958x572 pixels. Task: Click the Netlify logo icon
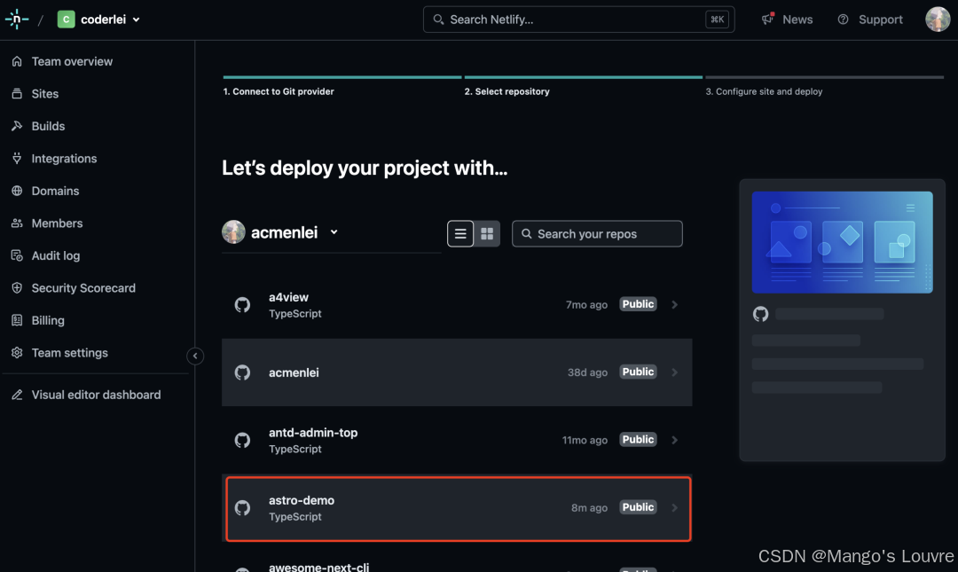tap(17, 19)
